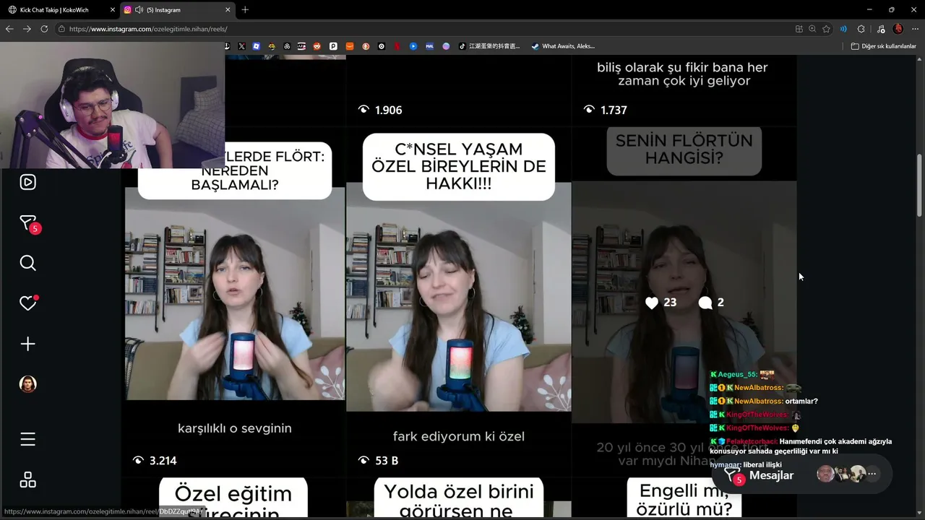
Task: Click the create new post plus icon
Action: point(27,344)
